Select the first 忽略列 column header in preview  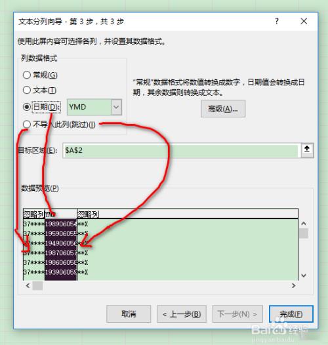click(34, 214)
